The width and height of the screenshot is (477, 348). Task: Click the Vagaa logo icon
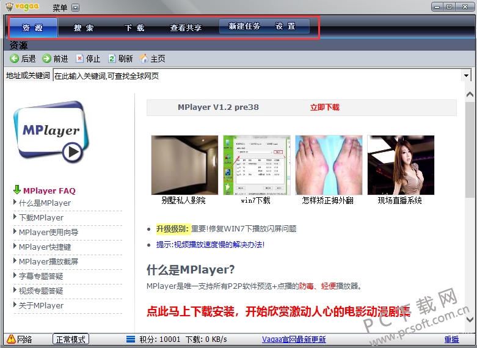point(9,6)
